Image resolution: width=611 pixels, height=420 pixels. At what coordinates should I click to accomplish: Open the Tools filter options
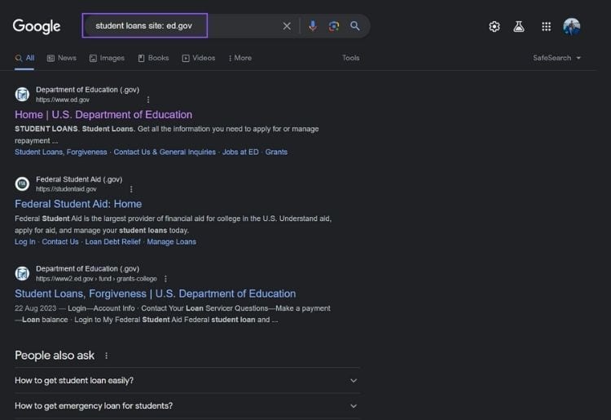350,58
